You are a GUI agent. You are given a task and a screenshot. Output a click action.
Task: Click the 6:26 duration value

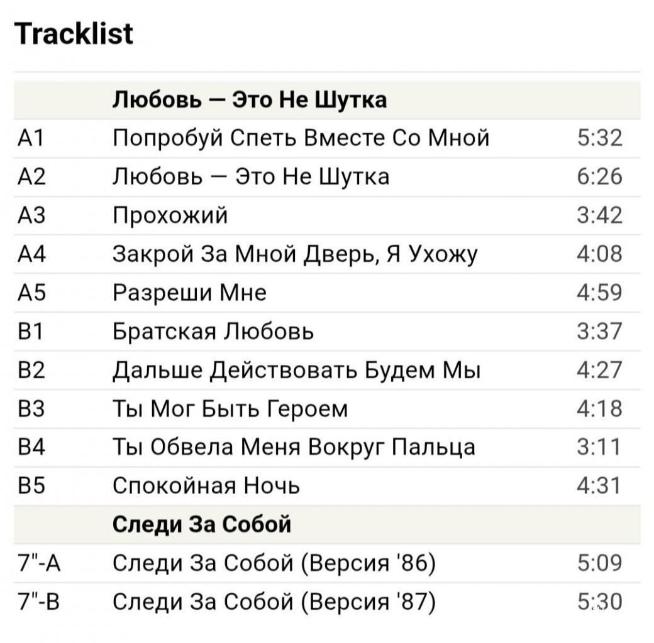tap(599, 176)
